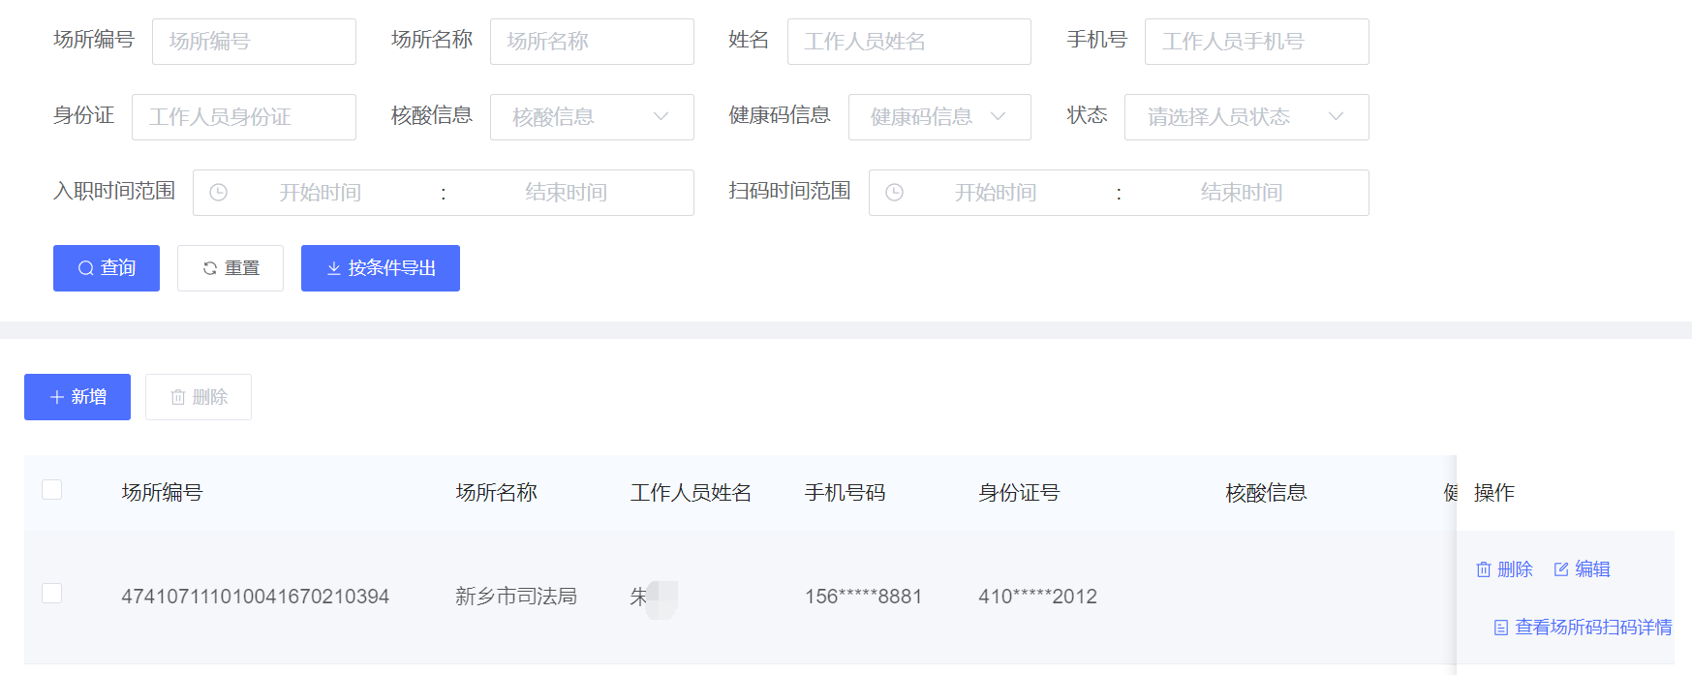Open the 请选择人员状态 status dropdown
Image resolution: width=1692 pixels, height=675 pixels.
click(1246, 117)
